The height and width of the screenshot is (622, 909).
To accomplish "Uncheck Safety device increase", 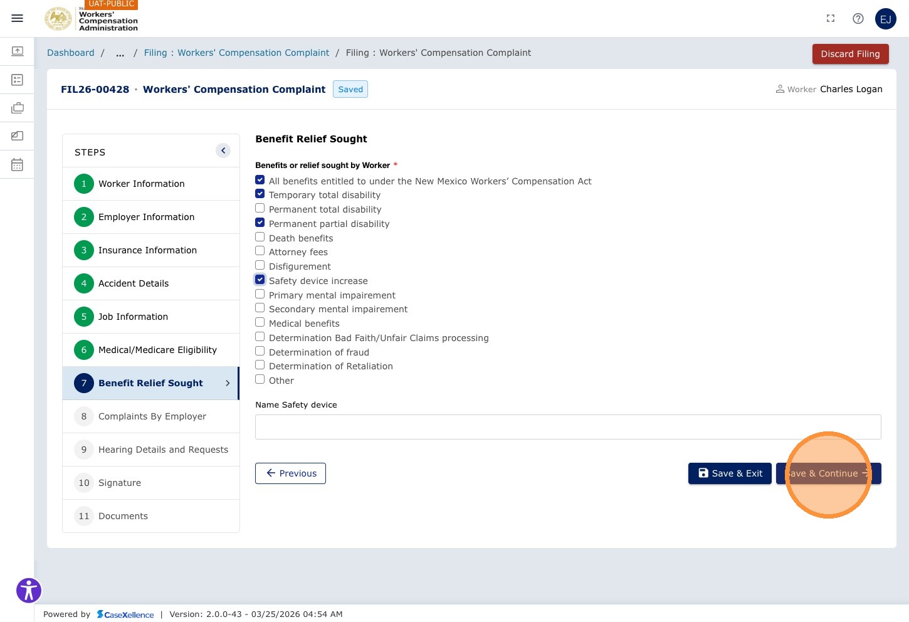I will 260,280.
